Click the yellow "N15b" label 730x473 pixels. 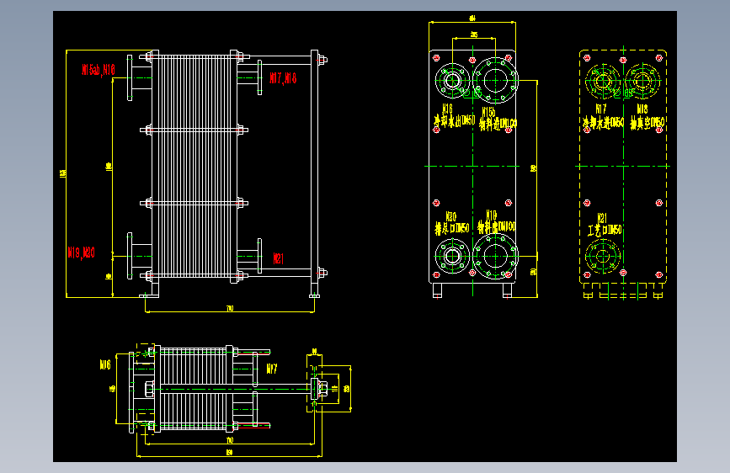click(x=488, y=112)
